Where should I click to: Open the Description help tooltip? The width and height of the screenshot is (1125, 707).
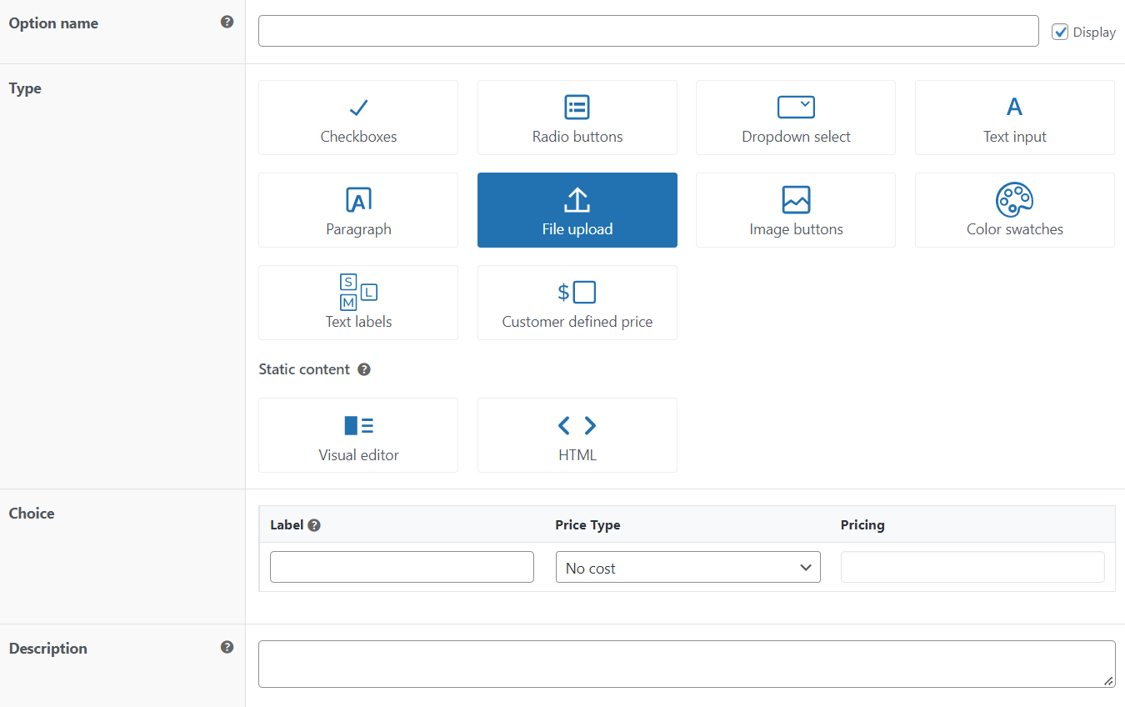coord(227,647)
